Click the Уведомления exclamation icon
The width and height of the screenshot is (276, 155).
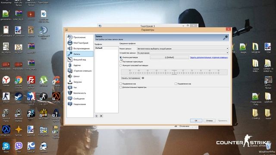pyautogui.click(x=70, y=104)
